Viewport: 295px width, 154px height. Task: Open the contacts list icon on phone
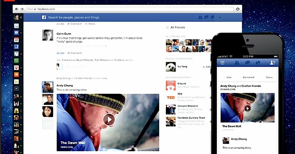point(273,63)
